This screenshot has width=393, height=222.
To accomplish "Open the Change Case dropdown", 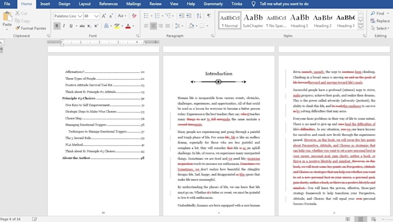I will point(122,16).
